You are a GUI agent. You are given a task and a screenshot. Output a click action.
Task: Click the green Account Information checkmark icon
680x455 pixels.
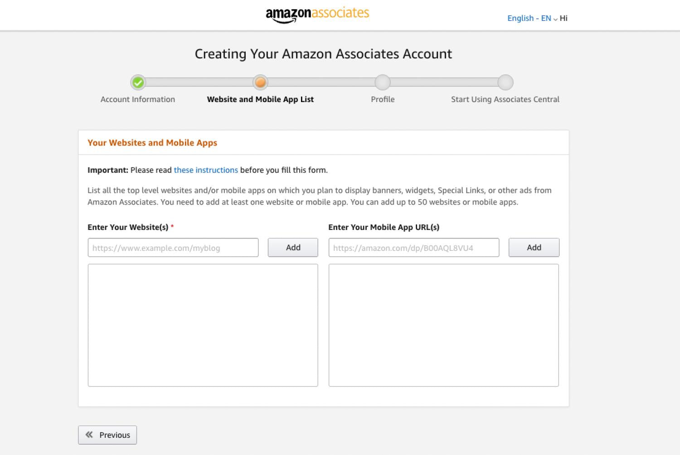tap(138, 82)
